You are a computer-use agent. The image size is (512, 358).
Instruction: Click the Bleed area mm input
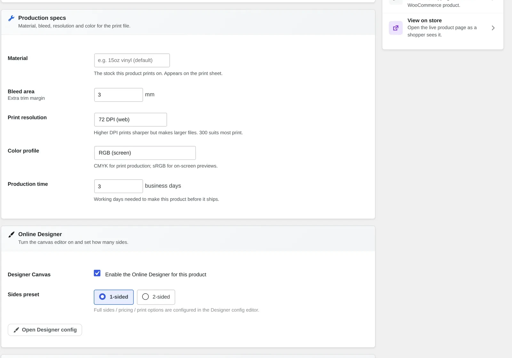pyautogui.click(x=118, y=95)
